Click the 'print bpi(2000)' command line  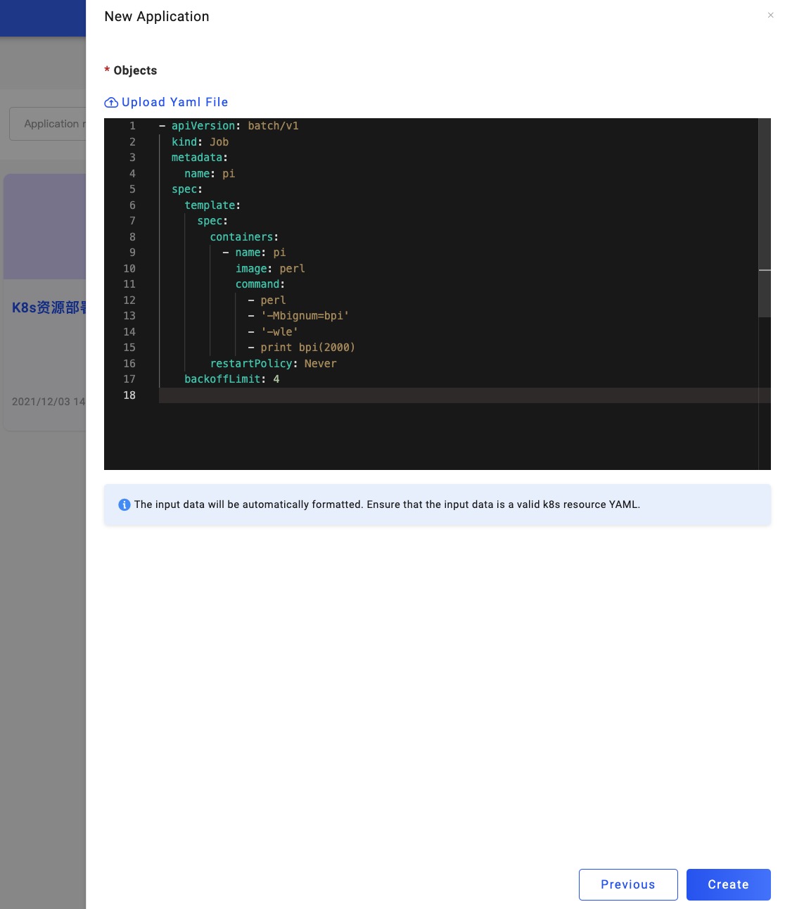coord(307,348)
